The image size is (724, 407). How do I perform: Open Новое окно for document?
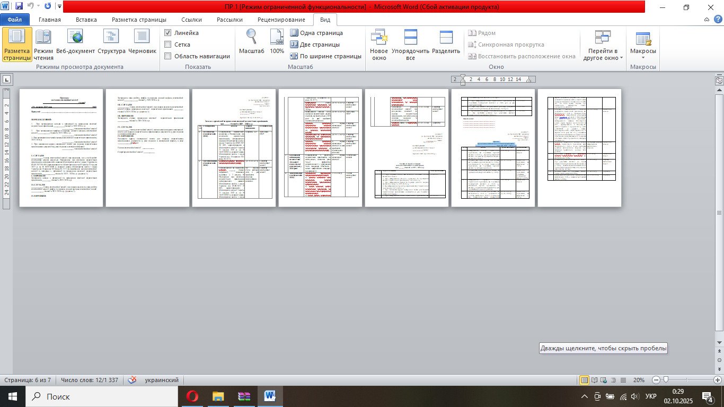379,44
